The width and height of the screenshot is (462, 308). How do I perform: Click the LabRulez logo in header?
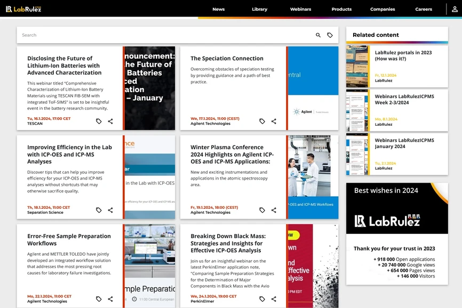pyautogui.click(x=23, y=9)
